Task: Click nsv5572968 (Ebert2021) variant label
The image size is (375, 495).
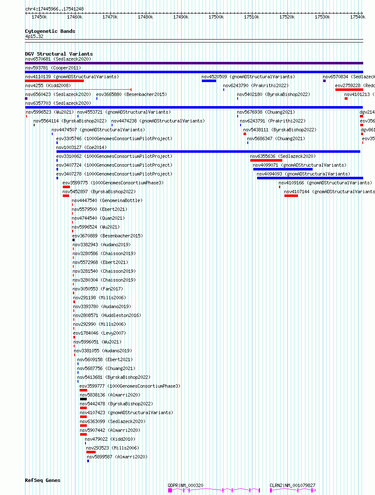Action: coord(100,262)
